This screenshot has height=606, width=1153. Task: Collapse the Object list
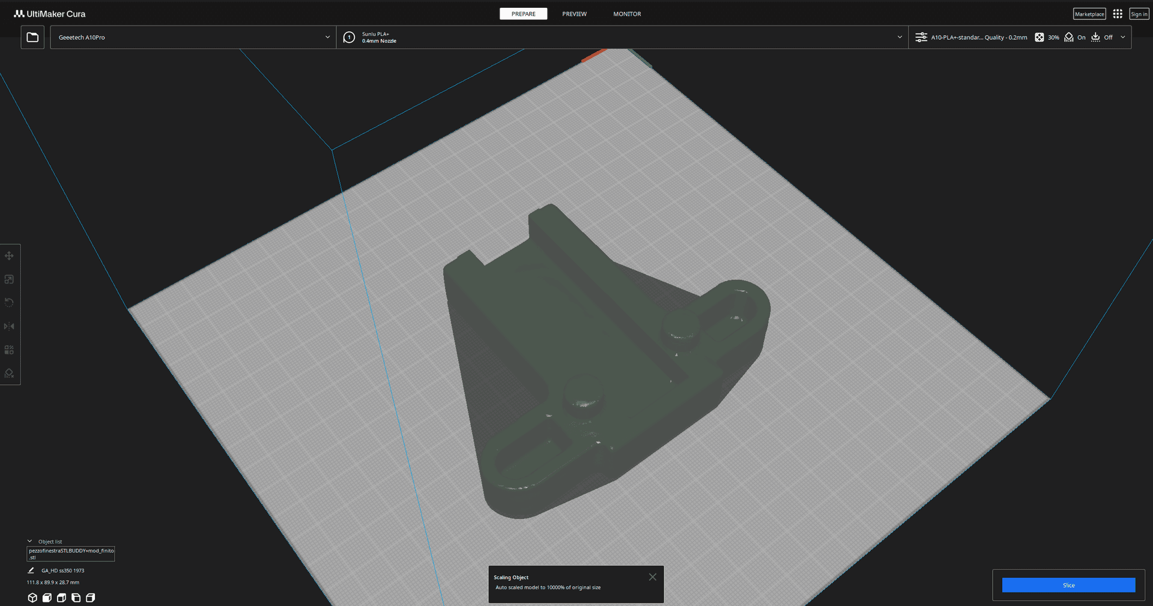29,541
